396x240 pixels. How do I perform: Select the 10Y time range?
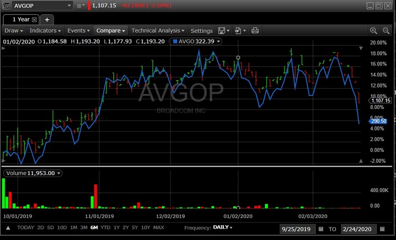point(145,228)
